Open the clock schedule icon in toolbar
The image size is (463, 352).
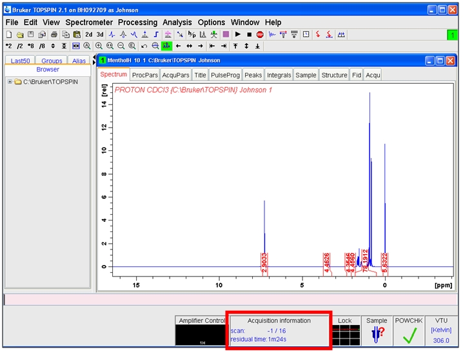pos(306,35)
